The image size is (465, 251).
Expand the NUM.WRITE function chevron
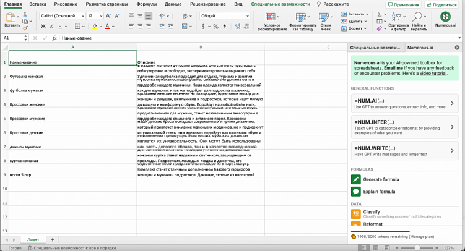(452, 151)
